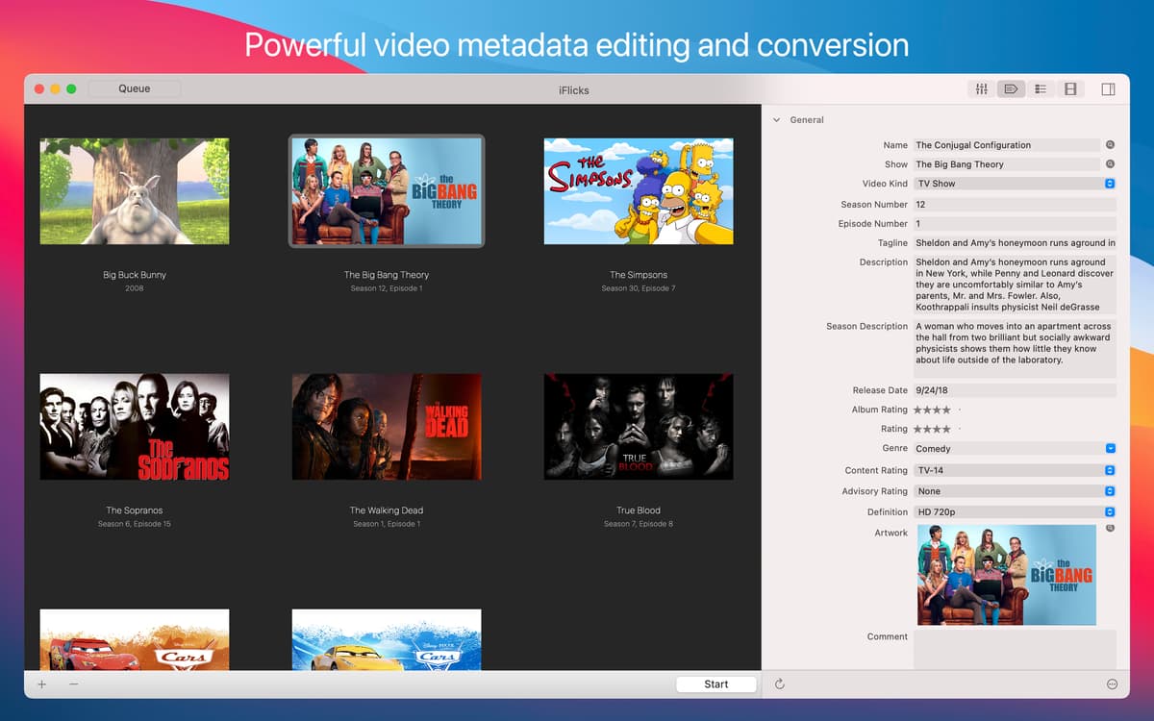Refresh metadata with the circular arrow icon
1154x721 pixels.
(x=779, y=684)
